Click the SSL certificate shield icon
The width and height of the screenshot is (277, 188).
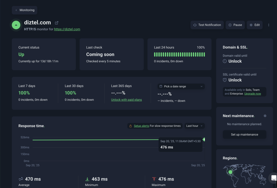[225, 80]
